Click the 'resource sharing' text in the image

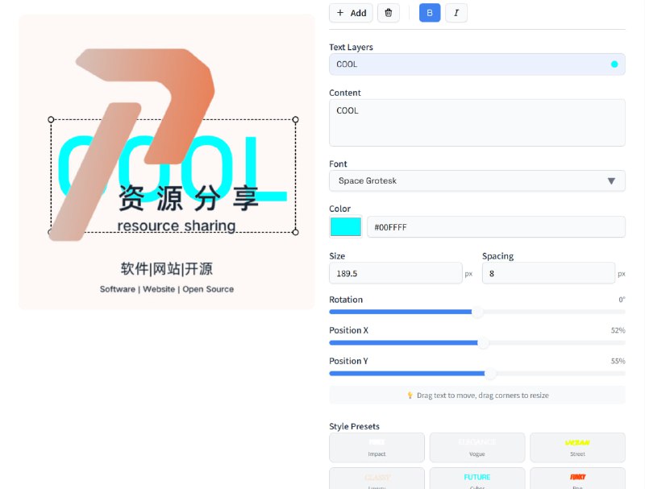coord(177,226)
